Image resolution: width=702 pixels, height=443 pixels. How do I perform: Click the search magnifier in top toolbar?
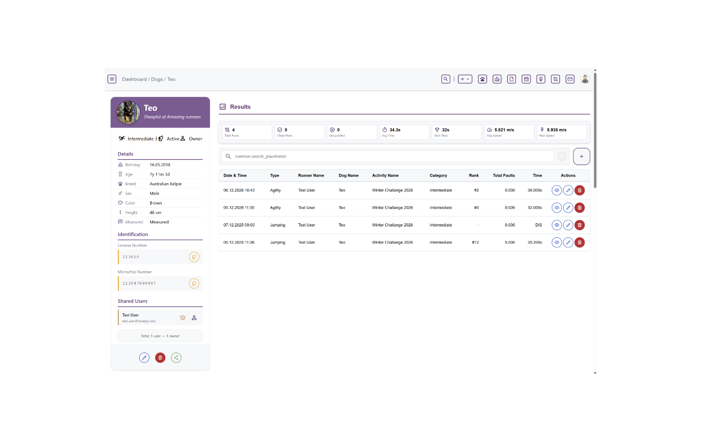click(x=446, y=79)
